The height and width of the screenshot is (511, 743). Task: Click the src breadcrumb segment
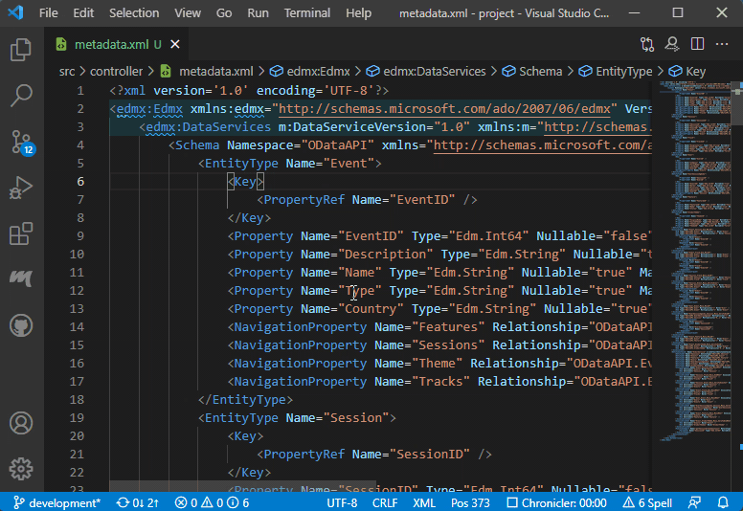click(67, 72)
